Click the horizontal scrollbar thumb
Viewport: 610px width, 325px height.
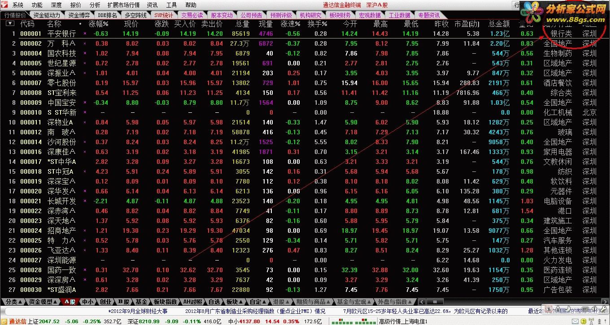(435, 302)
